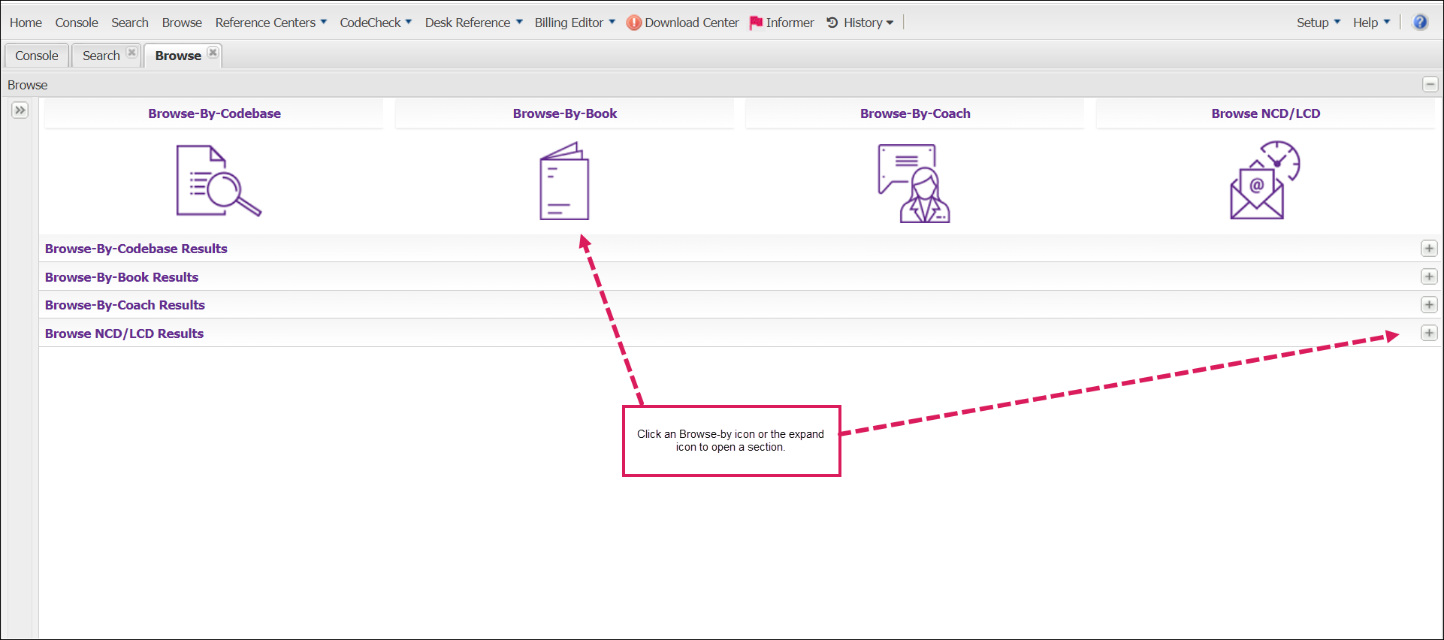The image size is (1444, 640).
Task: Click Home in the top menu bar
Action: [26, 23]
